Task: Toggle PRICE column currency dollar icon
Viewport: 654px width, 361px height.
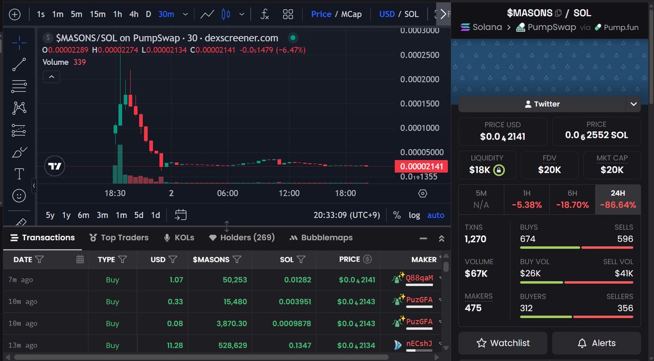Action: tap(367, 259)
